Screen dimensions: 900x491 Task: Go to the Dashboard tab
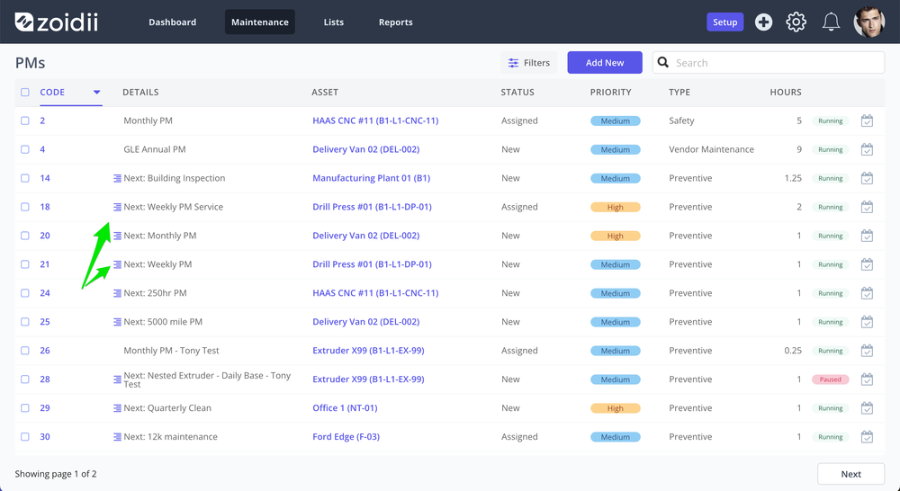pyautogui.click(x=172, y=22)
